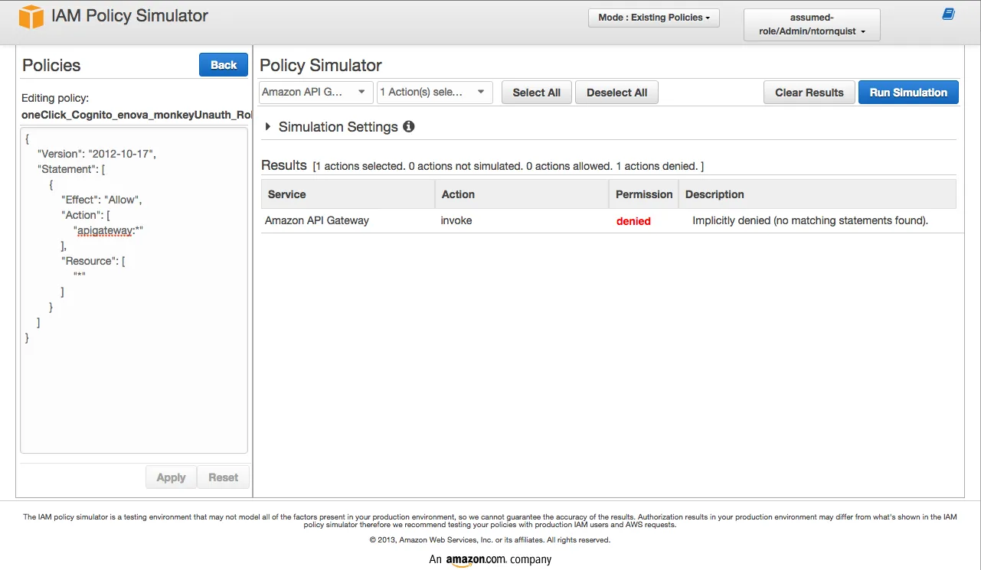Click the Results summary actions count text
The height and width of the screenshot is (570, 981).
point(508,166)
